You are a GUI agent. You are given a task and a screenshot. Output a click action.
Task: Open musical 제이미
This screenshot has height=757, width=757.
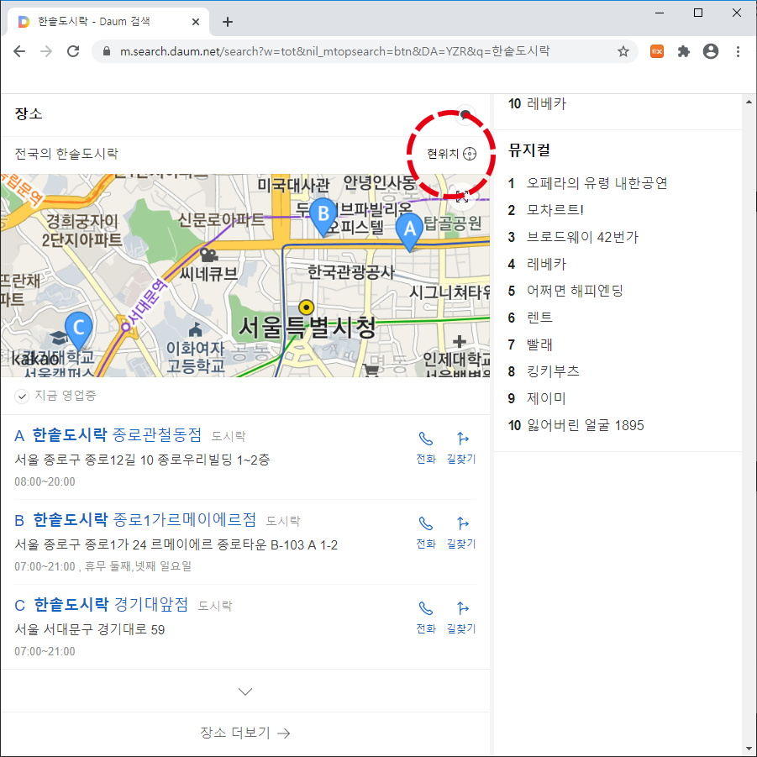coord(546,398)
